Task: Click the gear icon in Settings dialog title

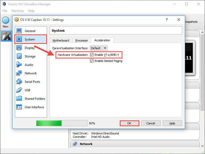Action: [17, 20]
